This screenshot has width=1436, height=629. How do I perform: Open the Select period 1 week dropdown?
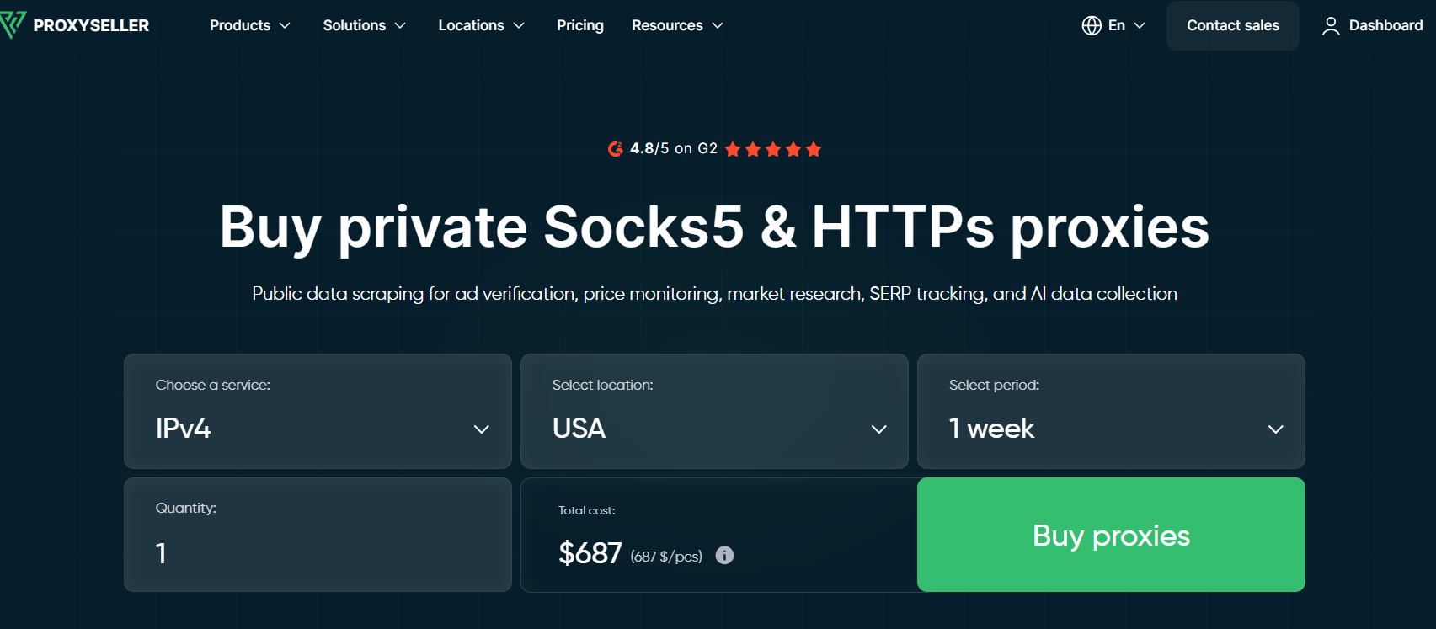click(1111, 411)
